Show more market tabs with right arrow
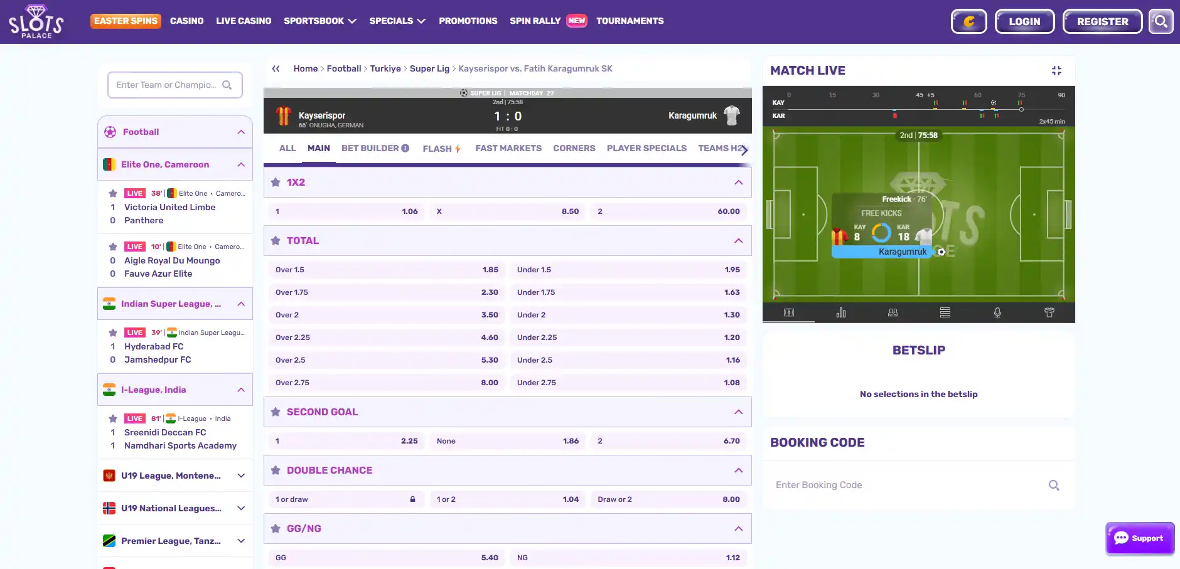 pyautogui.click(x=744, y=149)
